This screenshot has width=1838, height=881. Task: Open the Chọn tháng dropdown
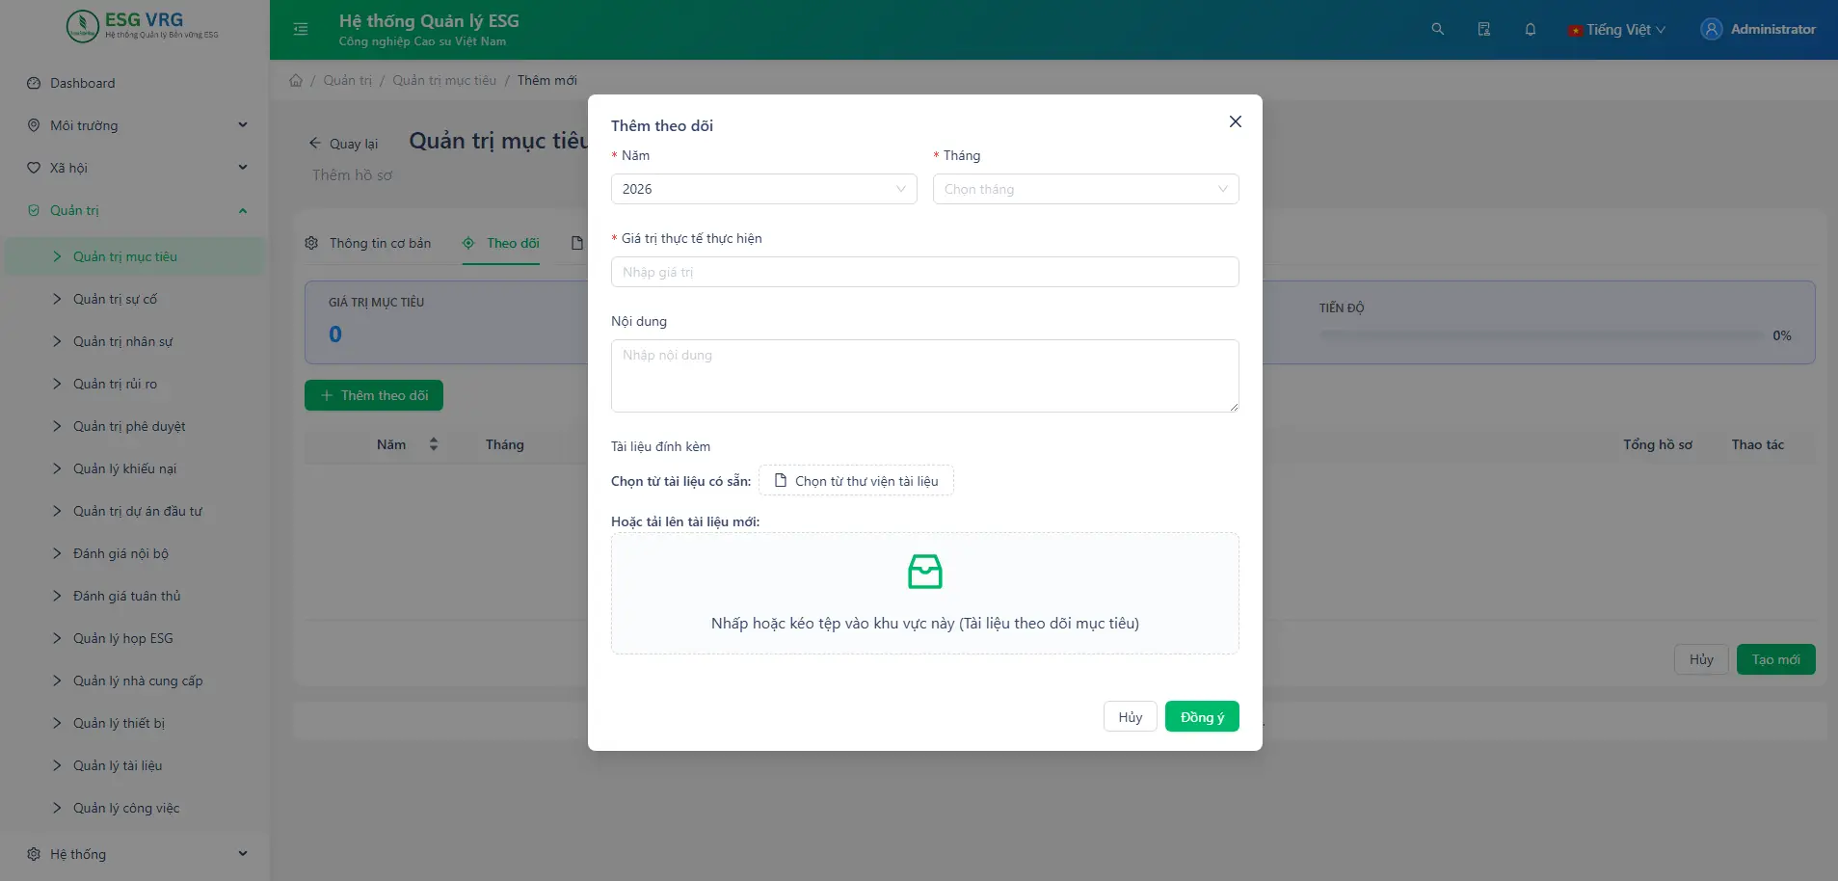pyautogui.click(x=1085, y=189)
